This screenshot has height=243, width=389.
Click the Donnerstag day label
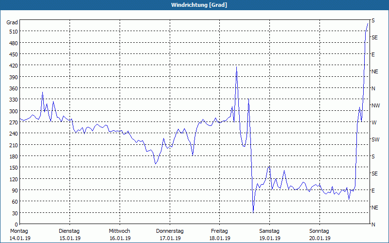click(170, 231)
